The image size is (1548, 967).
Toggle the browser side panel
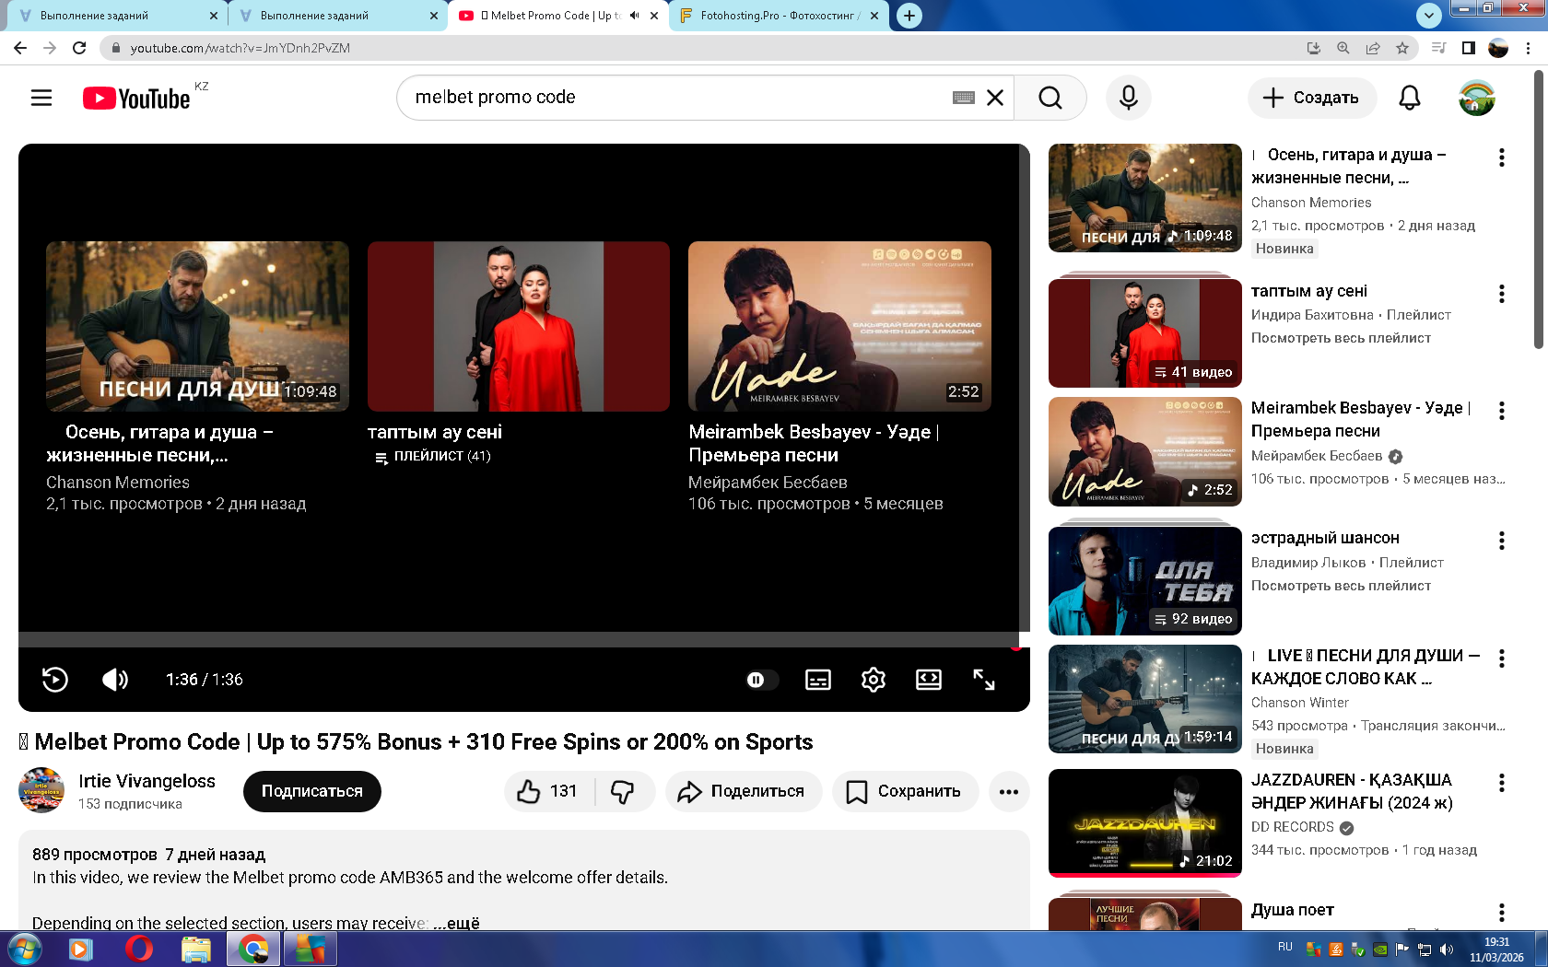pos(1469,48)
